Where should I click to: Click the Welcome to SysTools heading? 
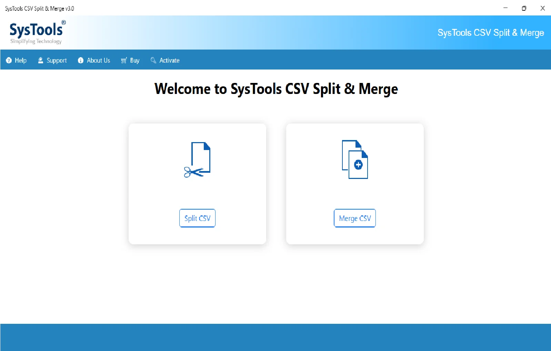276,89
